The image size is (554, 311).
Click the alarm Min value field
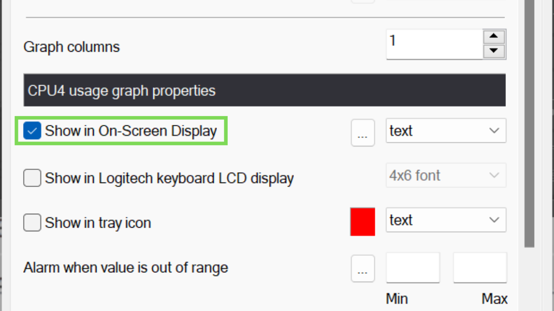click(413, 268)
